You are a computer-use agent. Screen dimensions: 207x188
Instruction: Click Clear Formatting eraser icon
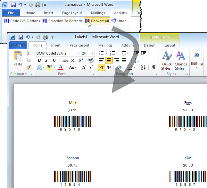tap(91, 60)
